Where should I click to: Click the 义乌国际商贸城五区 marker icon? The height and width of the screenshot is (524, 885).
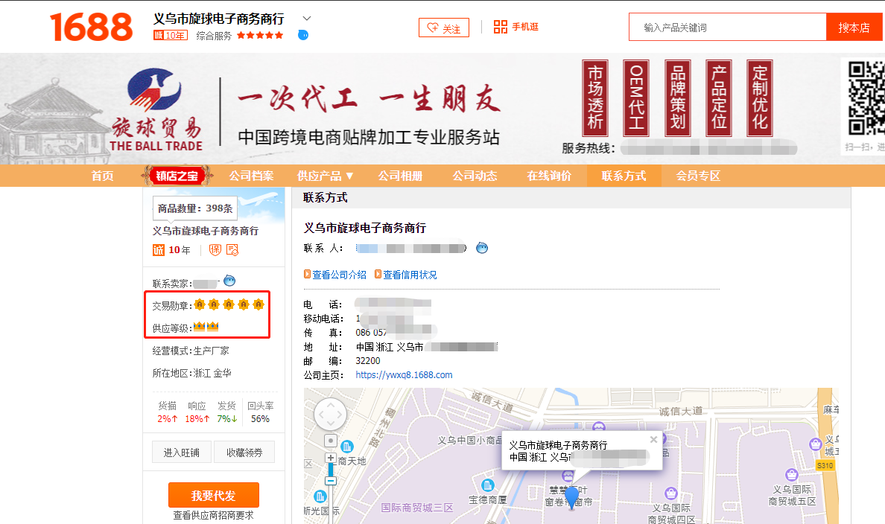click(x=792, y=475)
